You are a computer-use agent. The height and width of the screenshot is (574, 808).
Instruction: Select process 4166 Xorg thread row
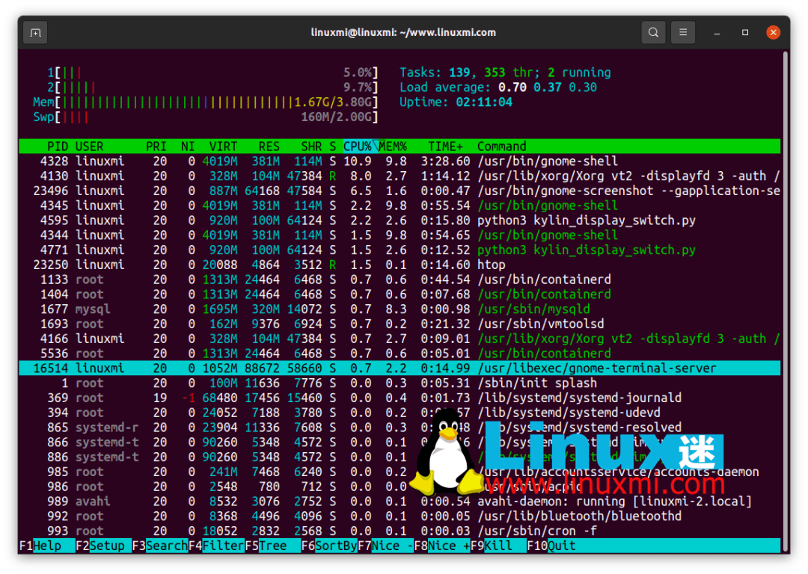(400, 339)
